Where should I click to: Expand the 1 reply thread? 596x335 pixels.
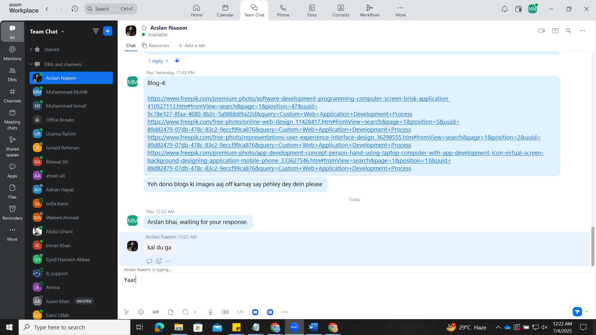tap(158, 61)
